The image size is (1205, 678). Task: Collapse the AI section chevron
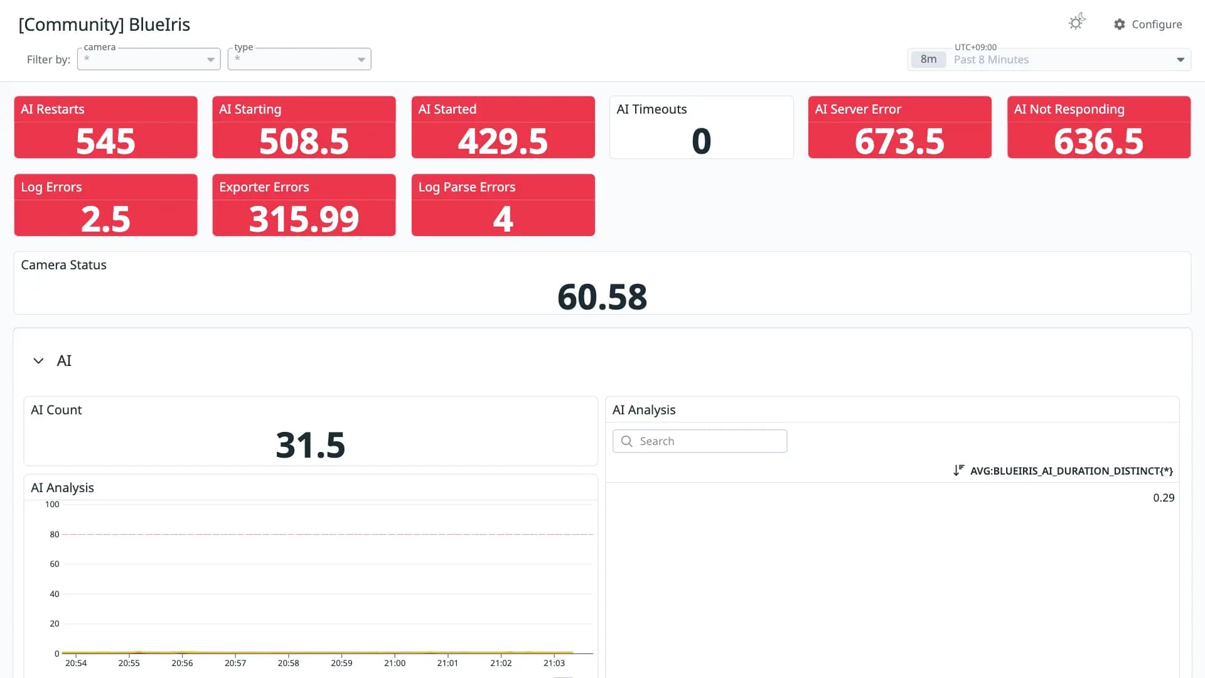(38, 361)
